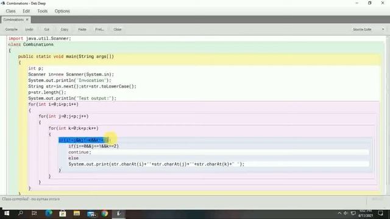Click the volume speaker tray icon
This screenshot has width=390, height=219.
346,214
